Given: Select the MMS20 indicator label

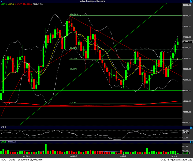Looking at the screenshot, I should [18, 4].
